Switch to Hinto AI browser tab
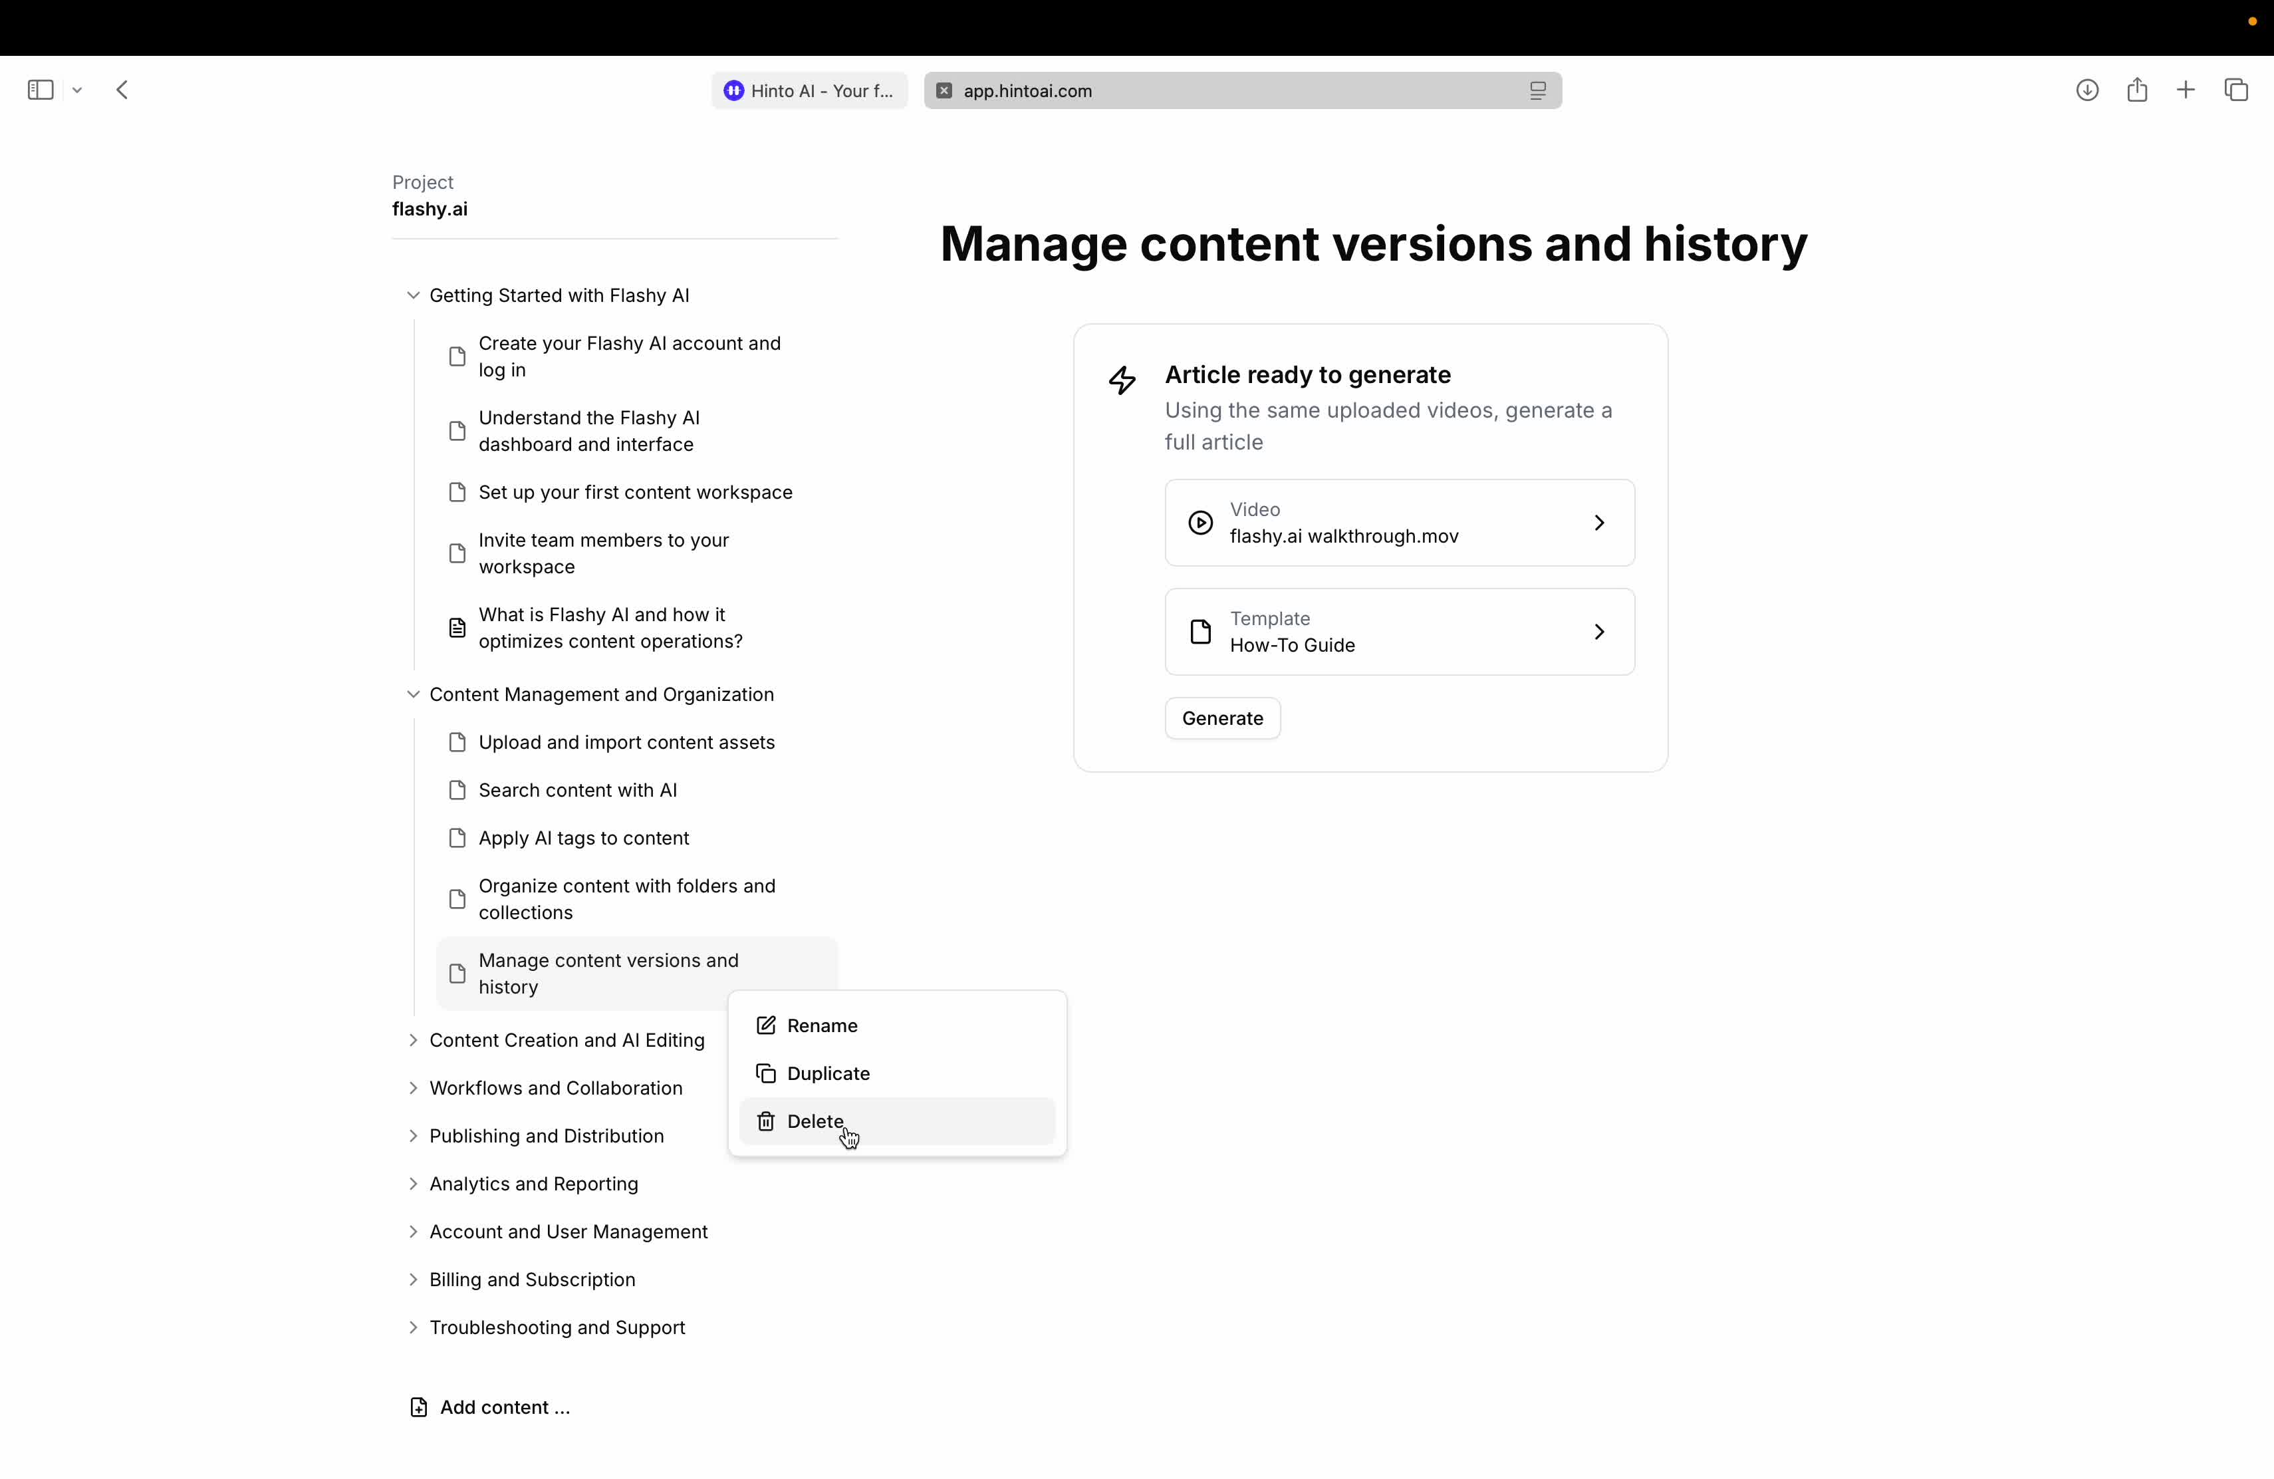 pyautogui.click(x=809, y=90)
